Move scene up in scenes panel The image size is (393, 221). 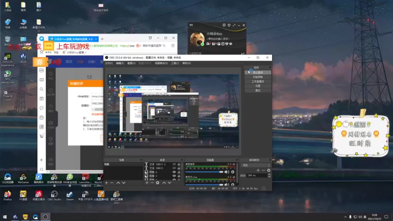[x=118, y=183]
